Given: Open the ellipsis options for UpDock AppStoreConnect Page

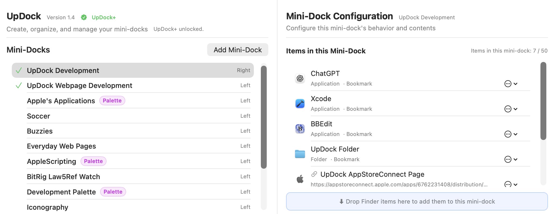Looking at the screenshot, I should coord(508,184).
